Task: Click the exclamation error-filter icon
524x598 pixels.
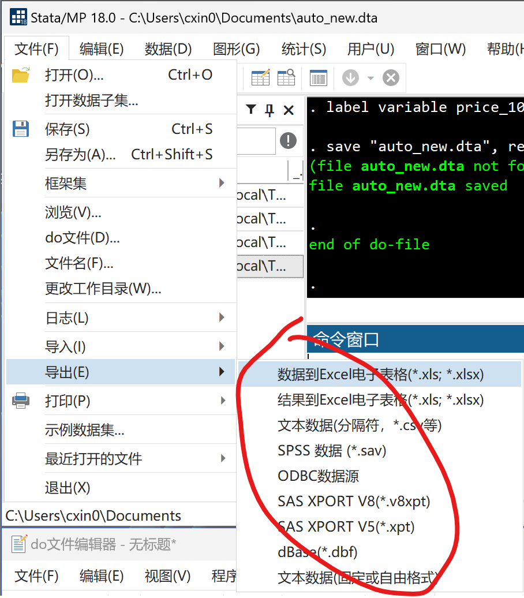Action: coord(288,140)
